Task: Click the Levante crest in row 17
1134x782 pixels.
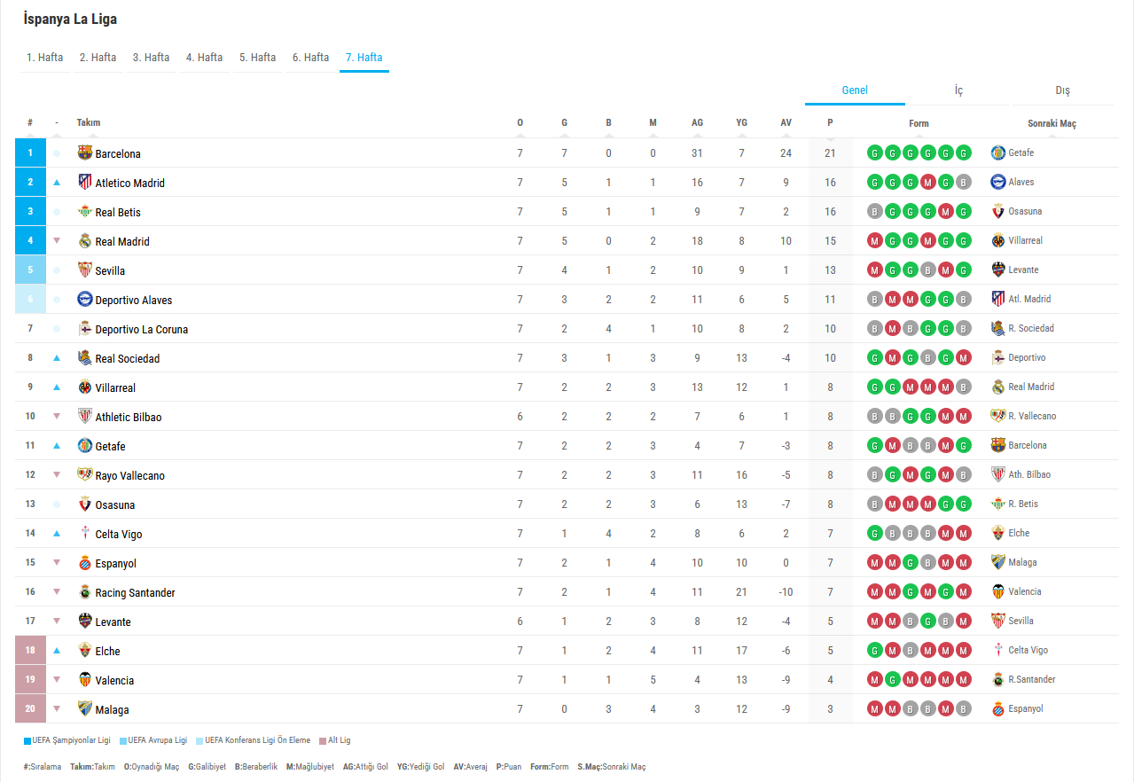Action: pos(85,621)
